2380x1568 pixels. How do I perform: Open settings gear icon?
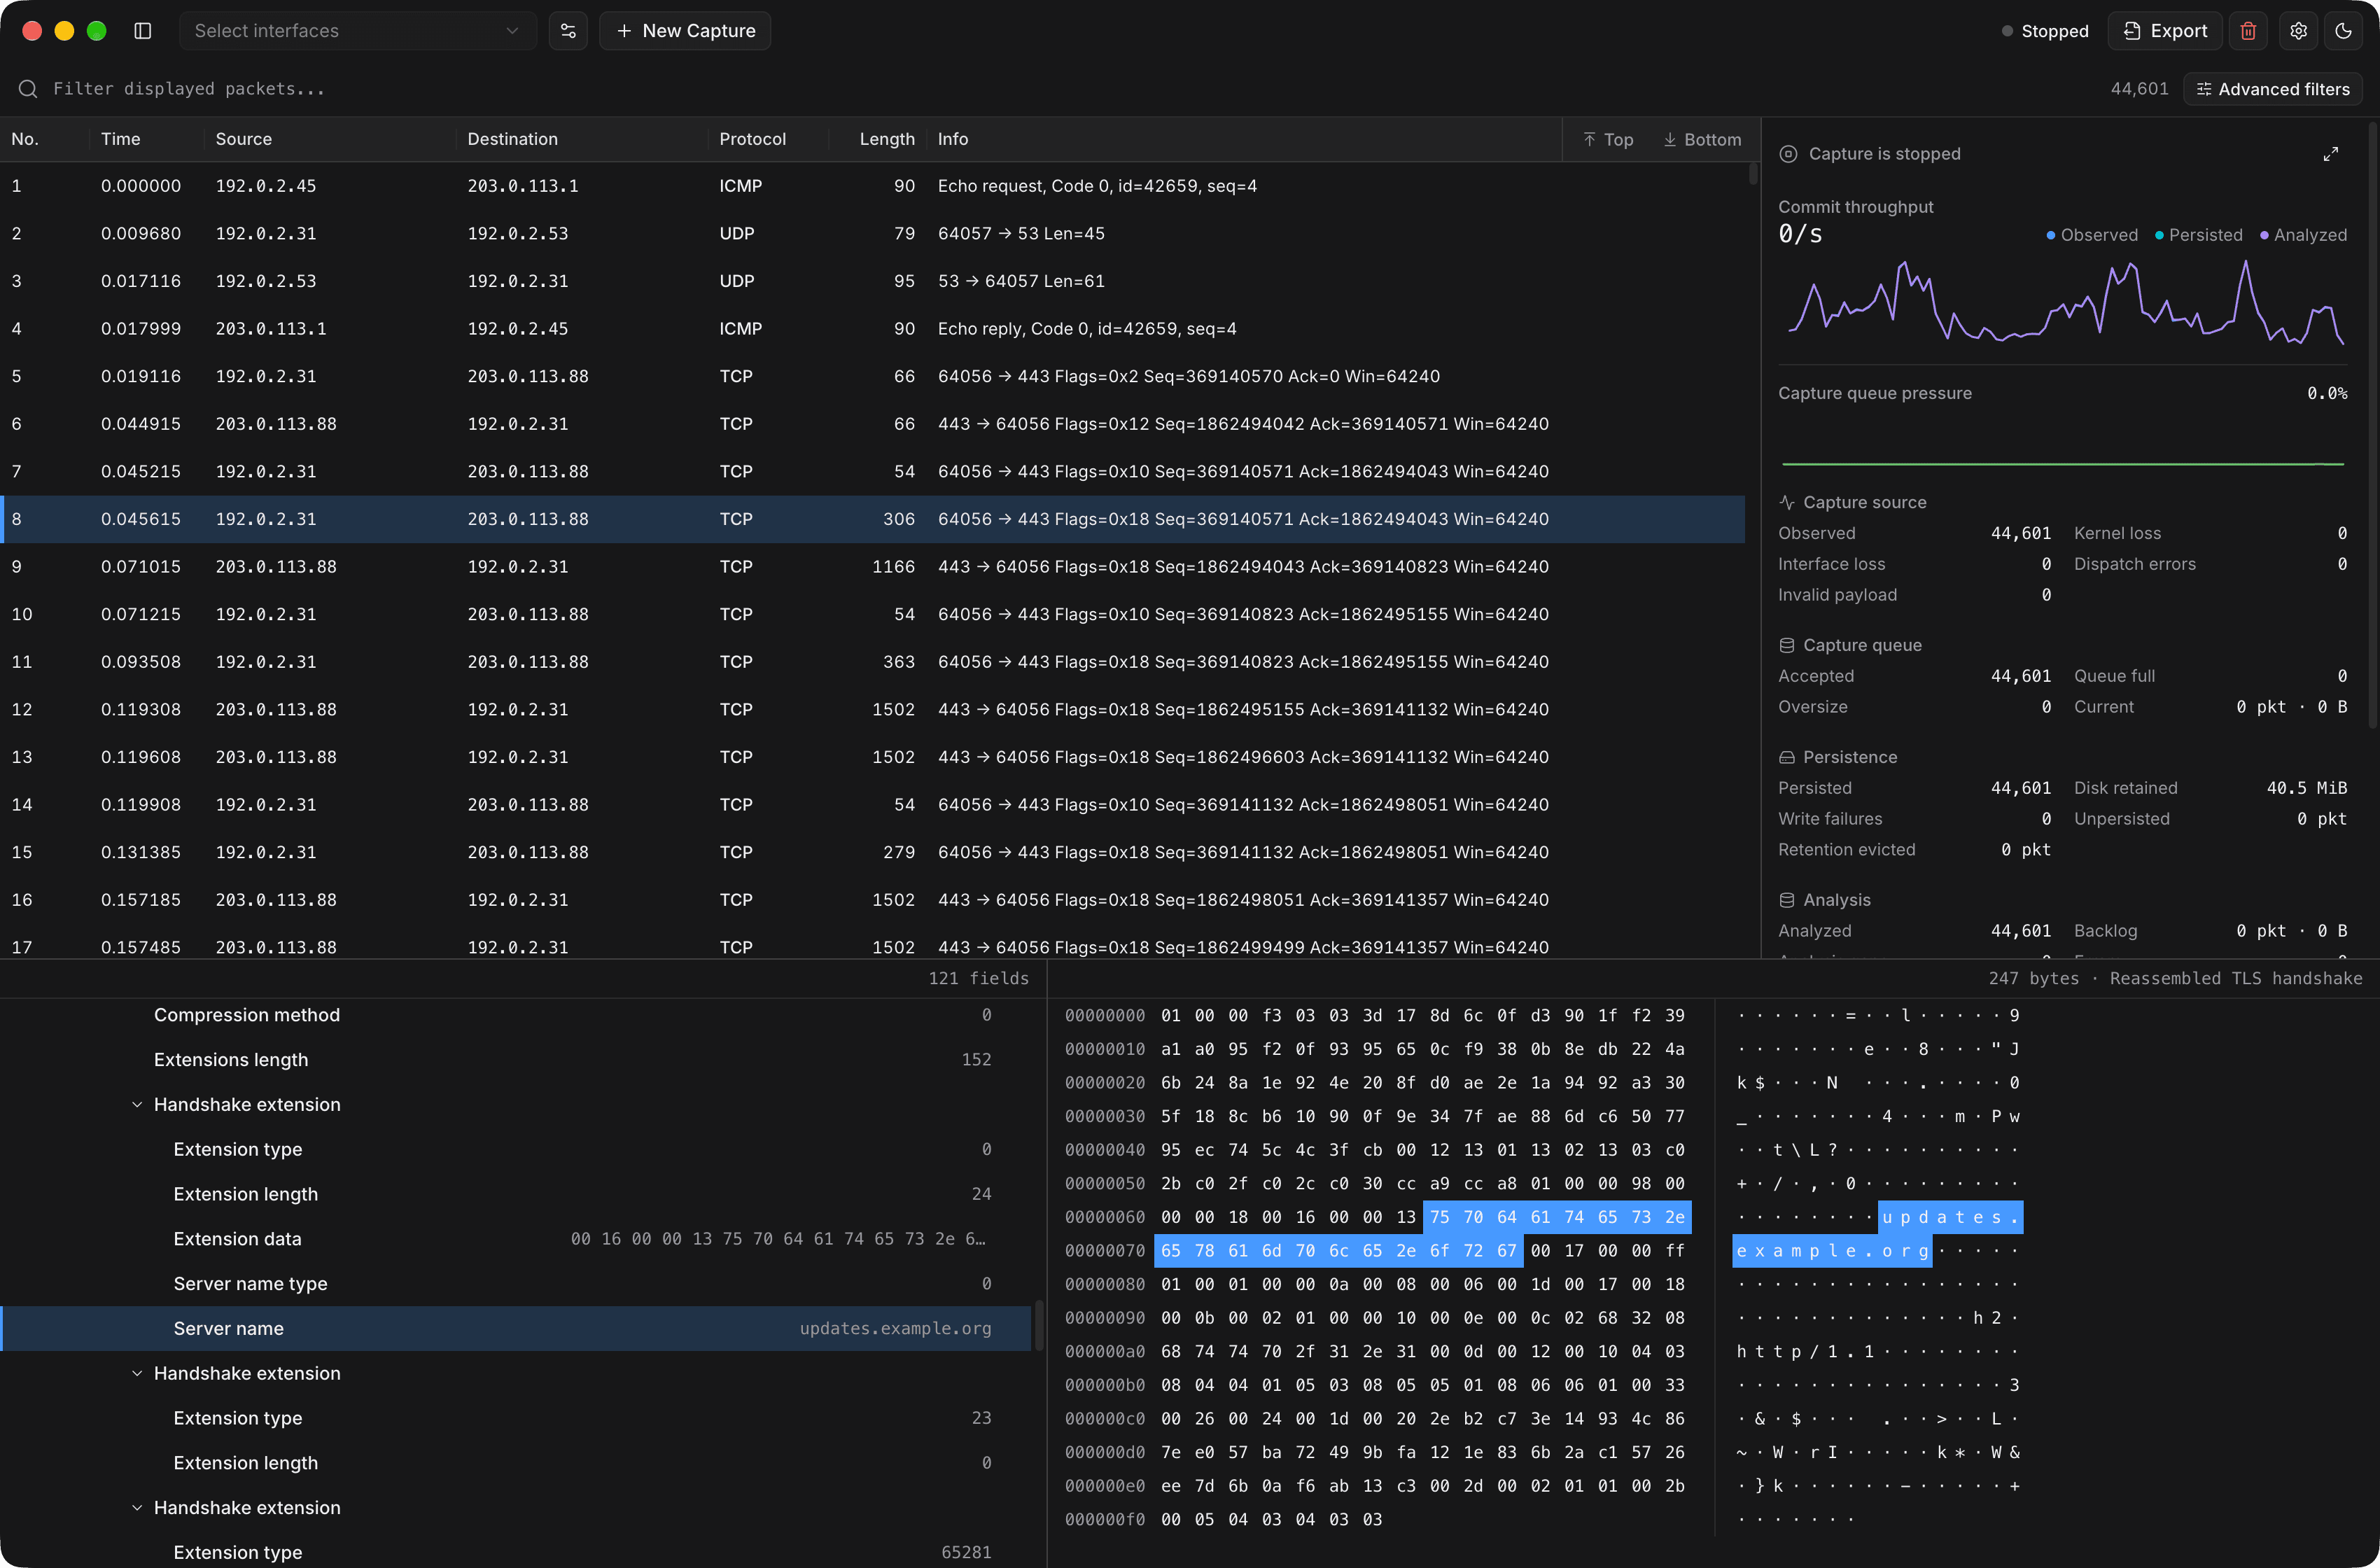coord(2298,31)
